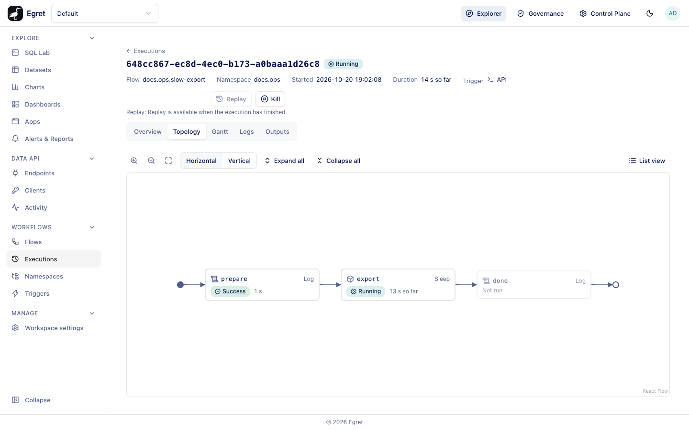
Task: Switch to List view
Action: (x=647, y=161)
